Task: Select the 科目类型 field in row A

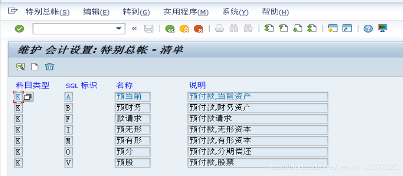Action: click(18, 97)
